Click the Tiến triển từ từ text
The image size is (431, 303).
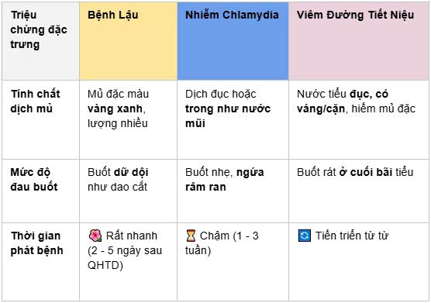(x=352, y=236)
